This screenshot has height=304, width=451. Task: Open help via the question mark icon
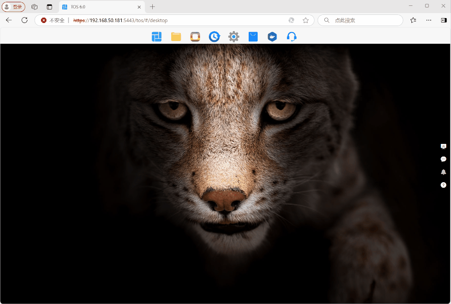[443, 185]
